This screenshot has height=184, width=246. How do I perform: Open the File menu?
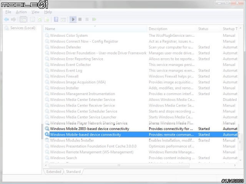[8, 12]
